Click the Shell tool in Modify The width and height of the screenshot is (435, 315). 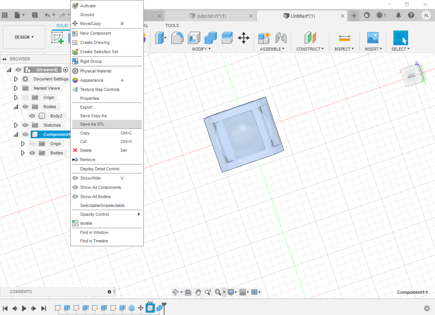194,38
